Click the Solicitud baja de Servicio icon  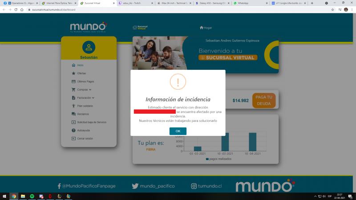tap(73, 122)
